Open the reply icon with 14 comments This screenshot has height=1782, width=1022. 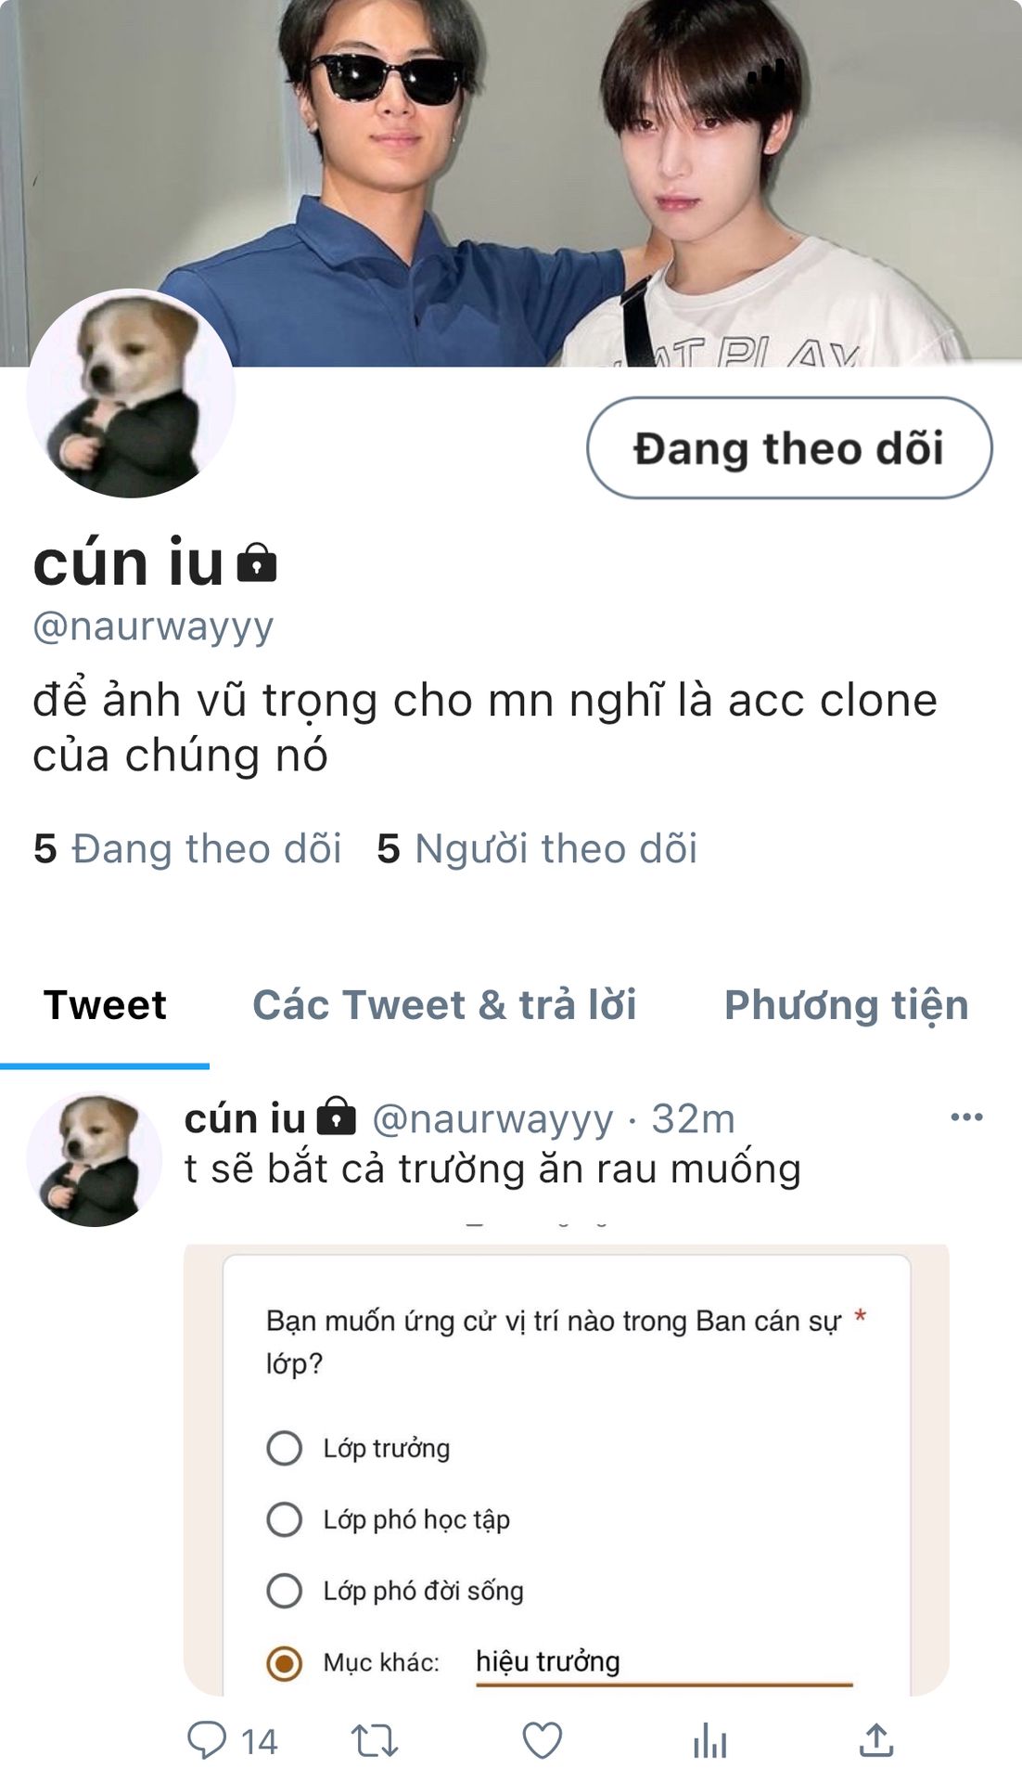click(x=232, y=1741)
